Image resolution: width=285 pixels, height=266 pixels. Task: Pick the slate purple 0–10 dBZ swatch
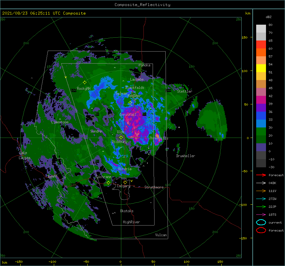pos(261,147)
